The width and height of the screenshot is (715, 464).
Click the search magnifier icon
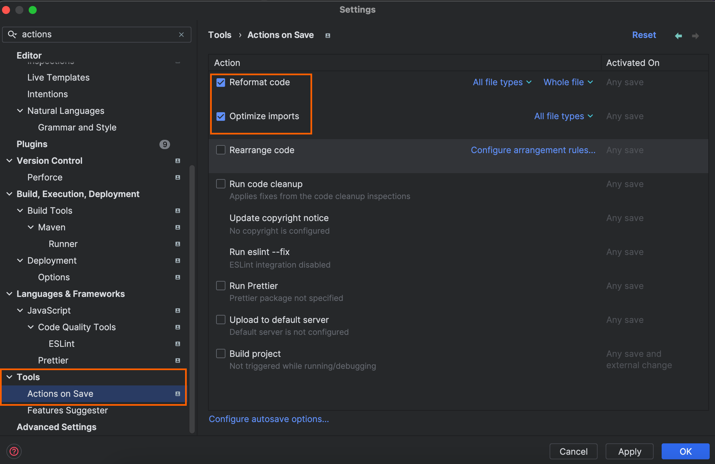click(x=12, y=35)
